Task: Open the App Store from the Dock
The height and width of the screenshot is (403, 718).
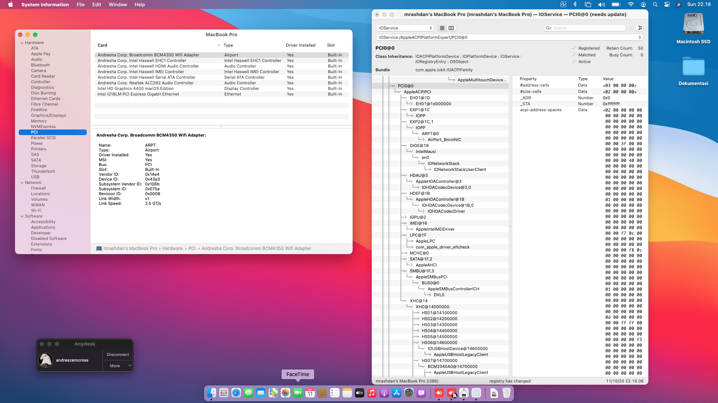Action: tap(396, 393)
